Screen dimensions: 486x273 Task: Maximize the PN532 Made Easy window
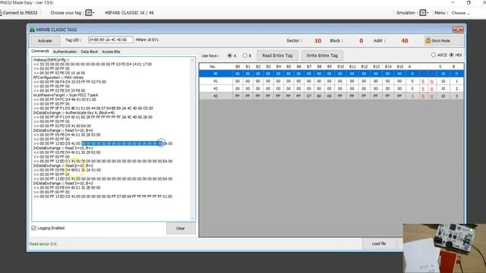pos(469,3)
